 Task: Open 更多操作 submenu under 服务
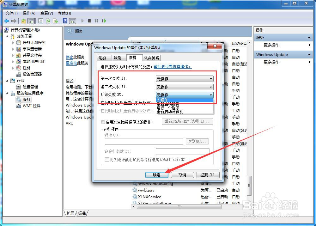point(271,45)
